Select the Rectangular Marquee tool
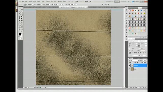Viewport: 163px width, 92px height. tap(20, 9)
